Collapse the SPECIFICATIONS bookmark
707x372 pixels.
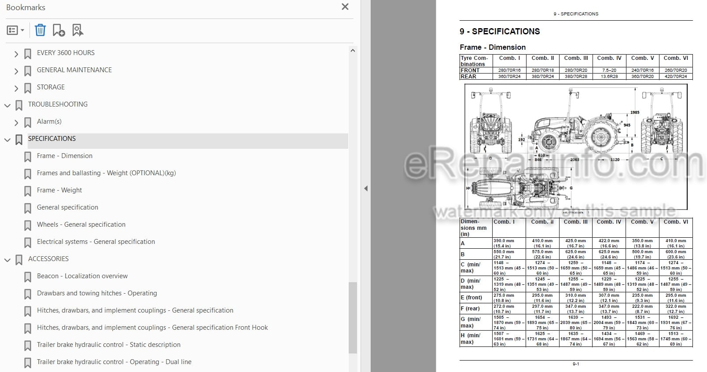coord(7,140)
